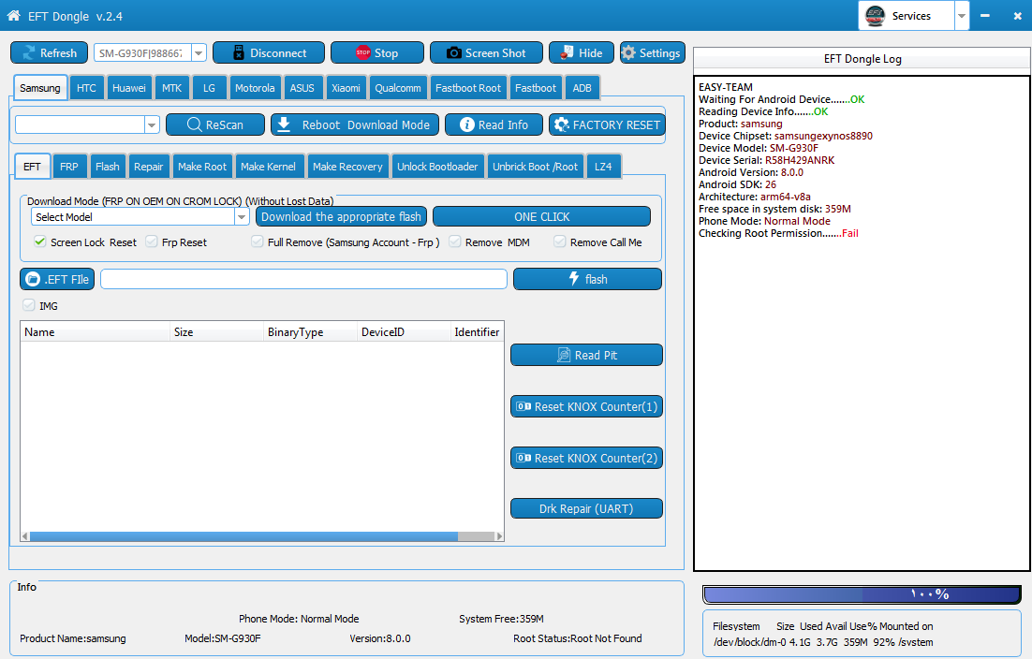The image size is (1032, 659).
Task: Open the Services dropdown arrow
Action: (962, 16)
